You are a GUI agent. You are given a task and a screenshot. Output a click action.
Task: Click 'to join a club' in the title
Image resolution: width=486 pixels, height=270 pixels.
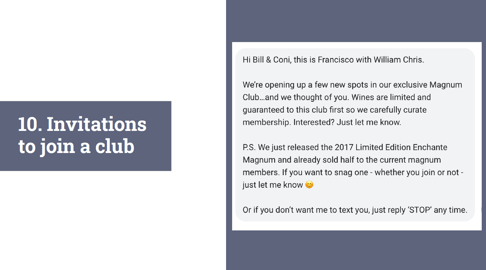(76, 147)
